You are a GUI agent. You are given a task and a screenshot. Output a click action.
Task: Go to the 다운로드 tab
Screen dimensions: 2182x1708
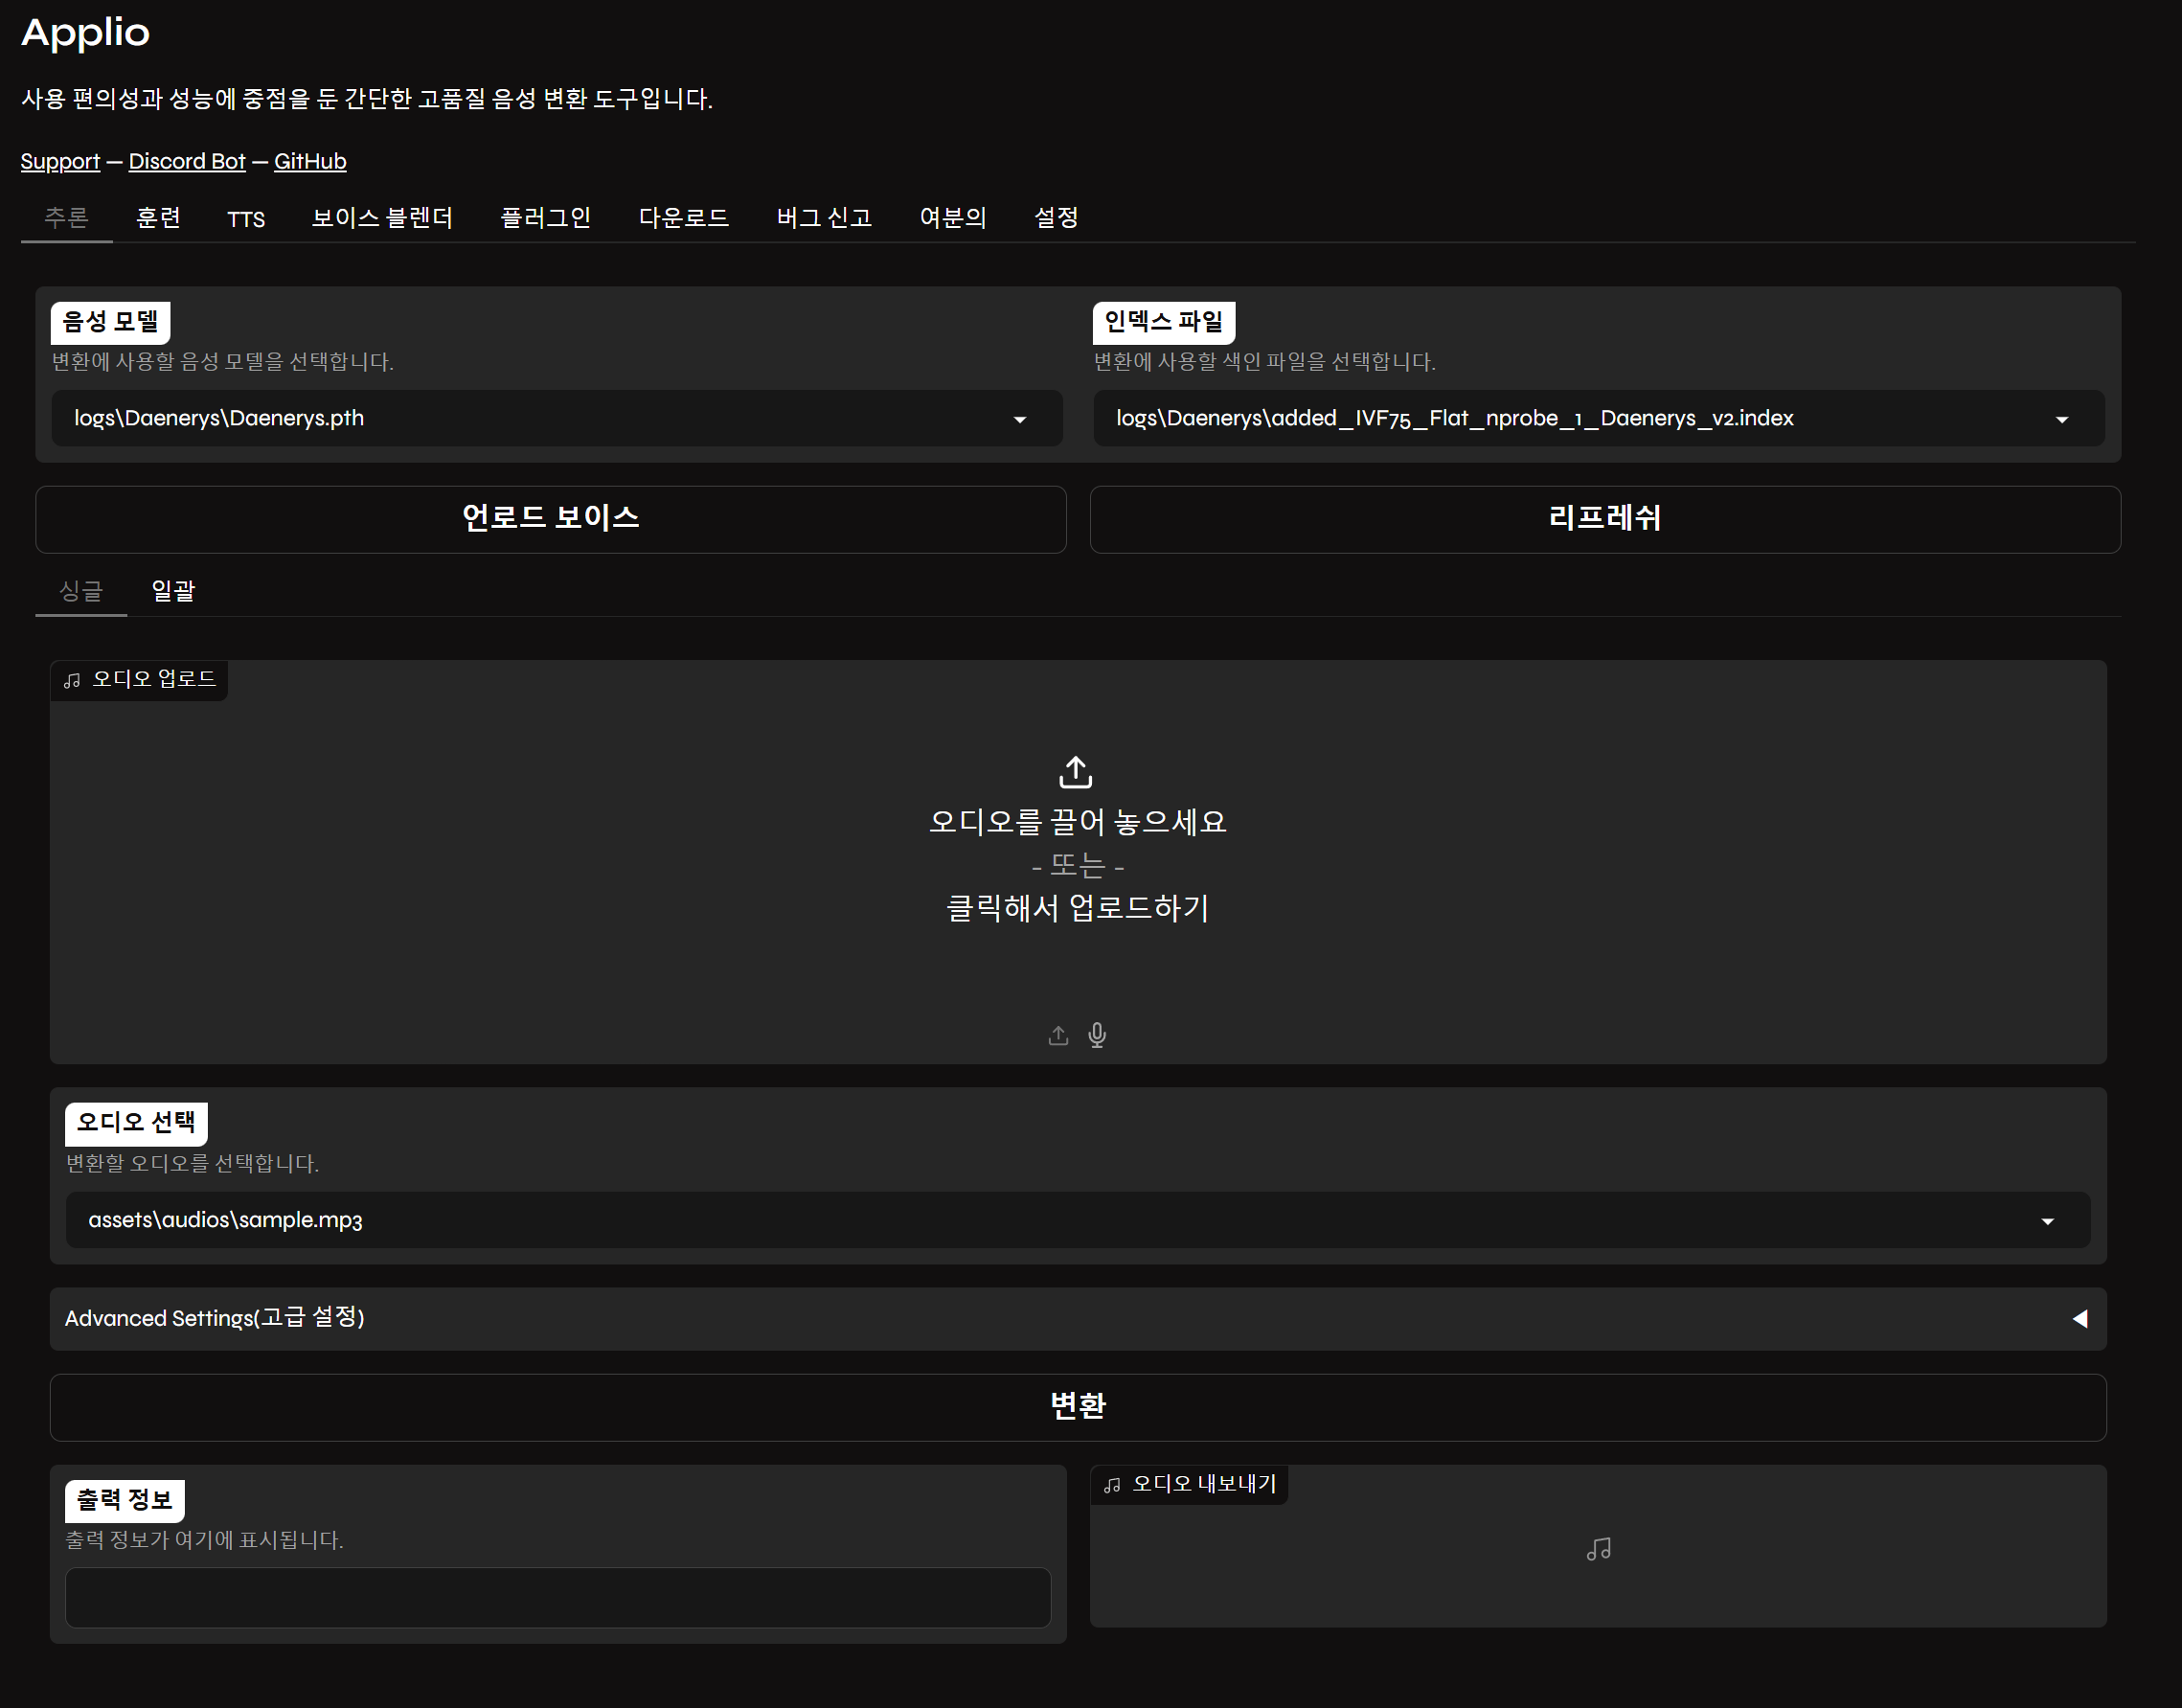(x=684, y=218)
